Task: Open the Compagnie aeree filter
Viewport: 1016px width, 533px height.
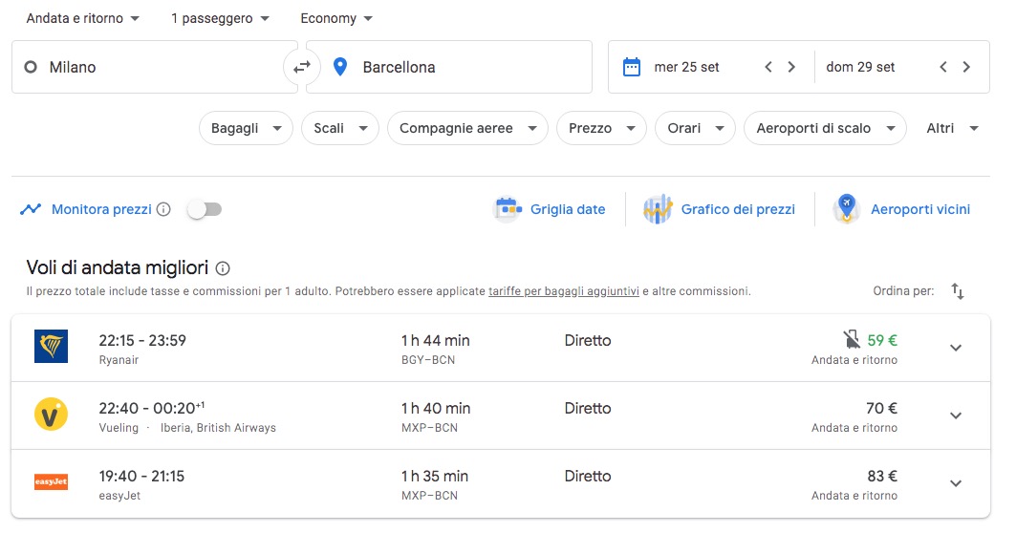Action: (467, 128)
